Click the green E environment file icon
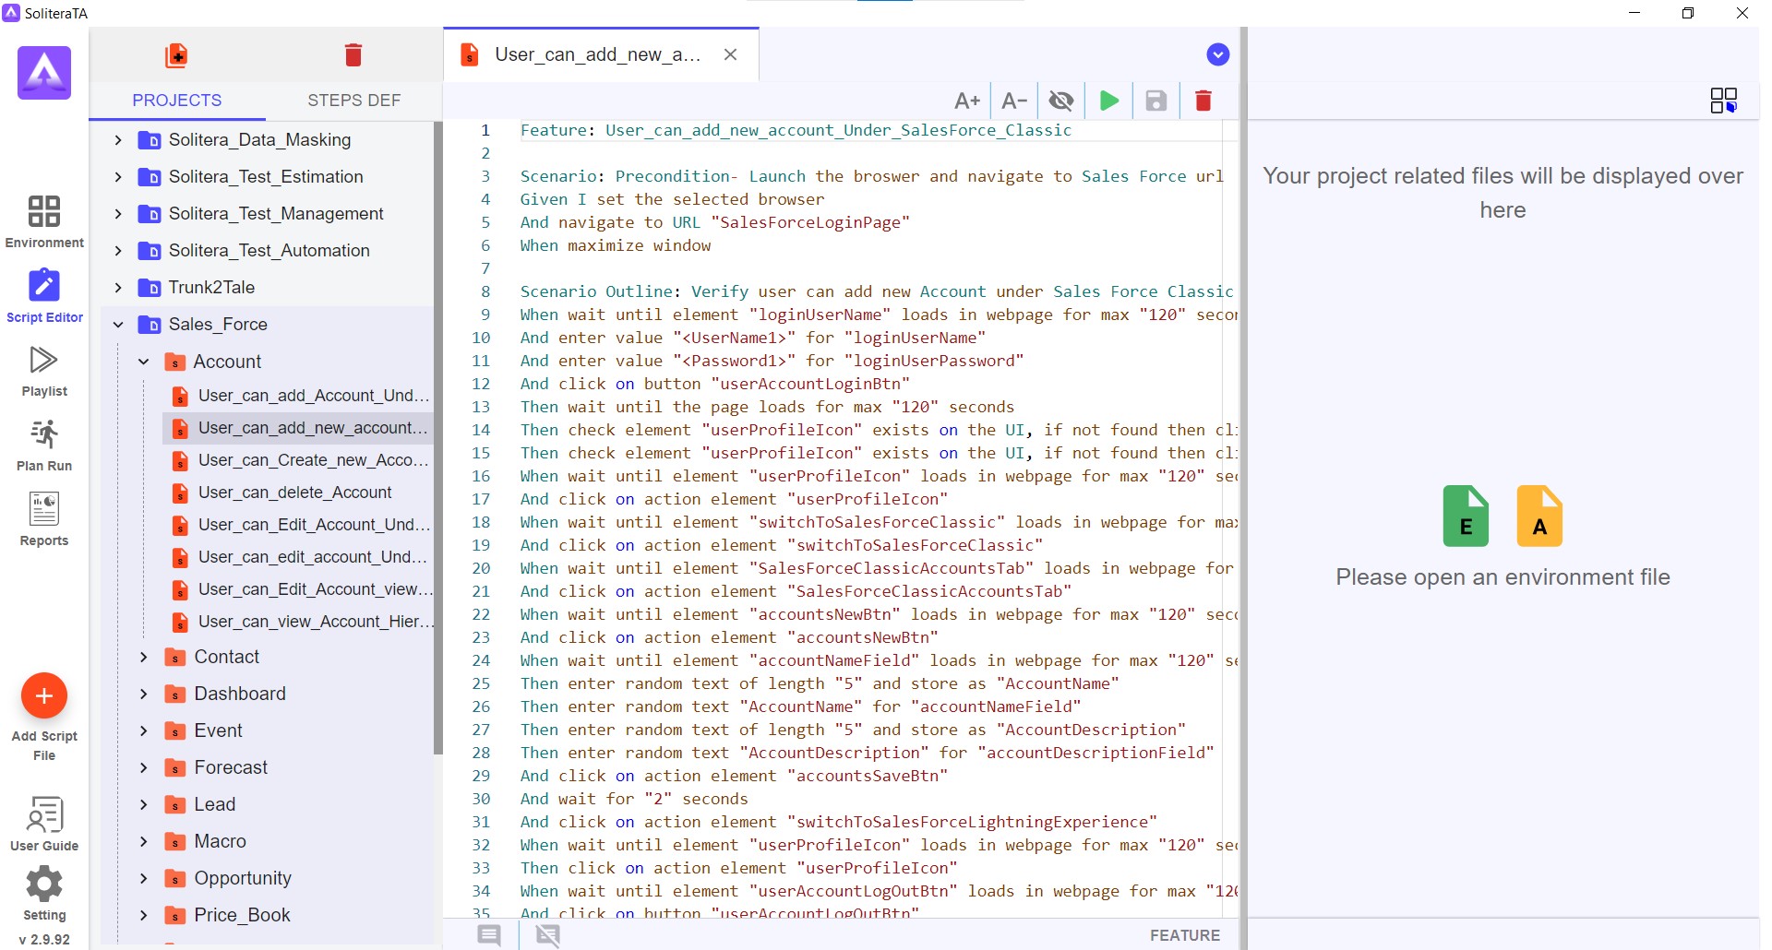 coord(1466,516)
